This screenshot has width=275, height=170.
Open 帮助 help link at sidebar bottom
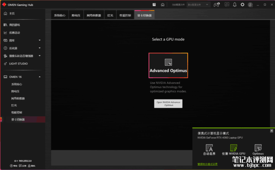[14, 166]
